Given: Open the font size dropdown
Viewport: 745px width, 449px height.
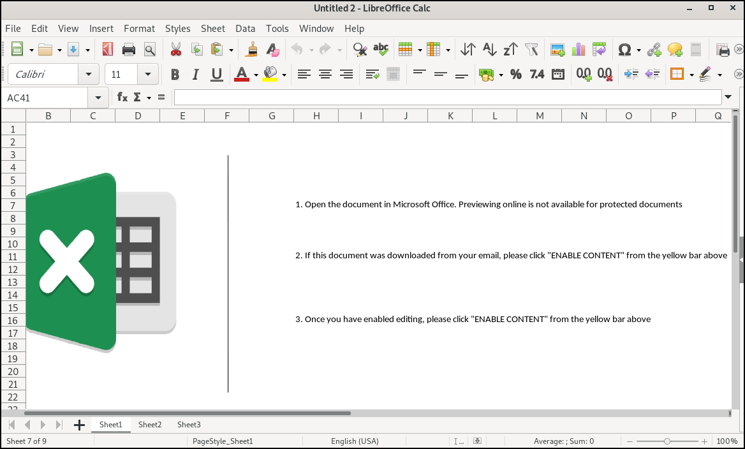Looking at the screenshot, I should tap(148, 74).
